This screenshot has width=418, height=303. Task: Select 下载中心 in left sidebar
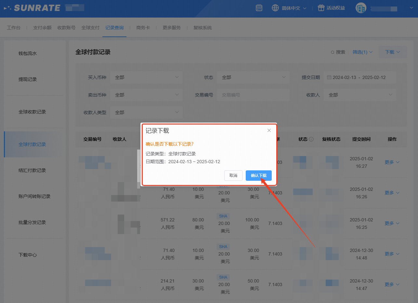tap(28, 255)
